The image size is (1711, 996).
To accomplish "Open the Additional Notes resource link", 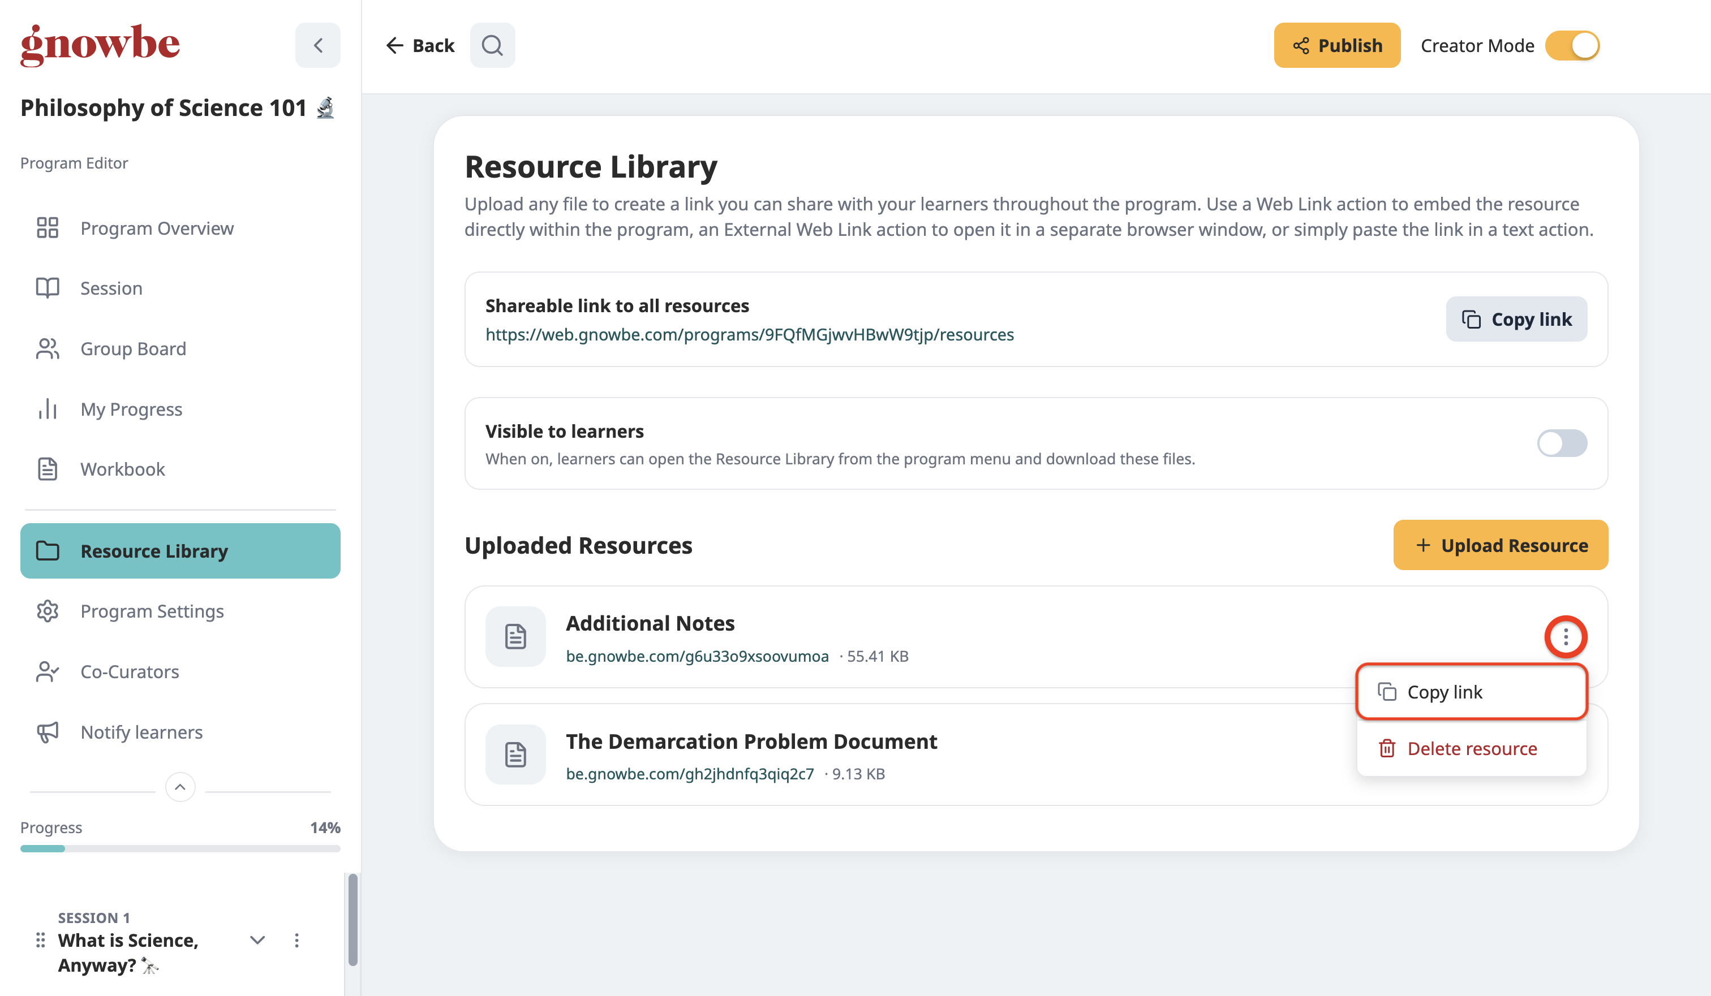I will 697,656.
